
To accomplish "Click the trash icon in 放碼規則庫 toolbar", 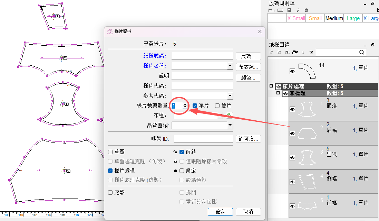I will pos(306,10).
